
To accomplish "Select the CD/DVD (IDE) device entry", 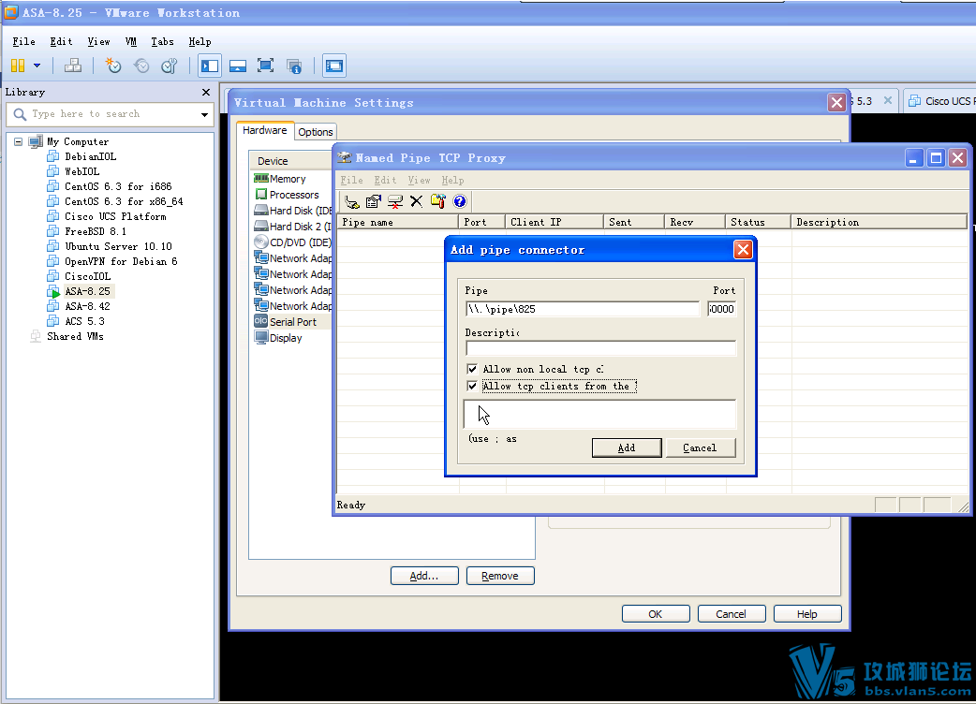I will point(292,242).
